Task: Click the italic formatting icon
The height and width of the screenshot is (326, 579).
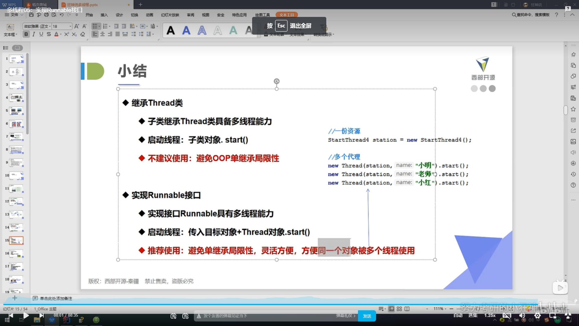Action: pos(34,34)
